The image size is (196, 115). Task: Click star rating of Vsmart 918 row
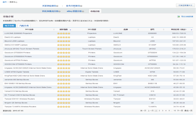(x=64, y=91)
